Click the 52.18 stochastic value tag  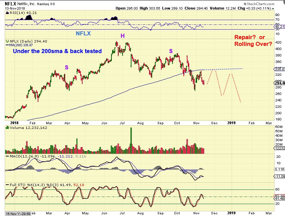point(280,196)
